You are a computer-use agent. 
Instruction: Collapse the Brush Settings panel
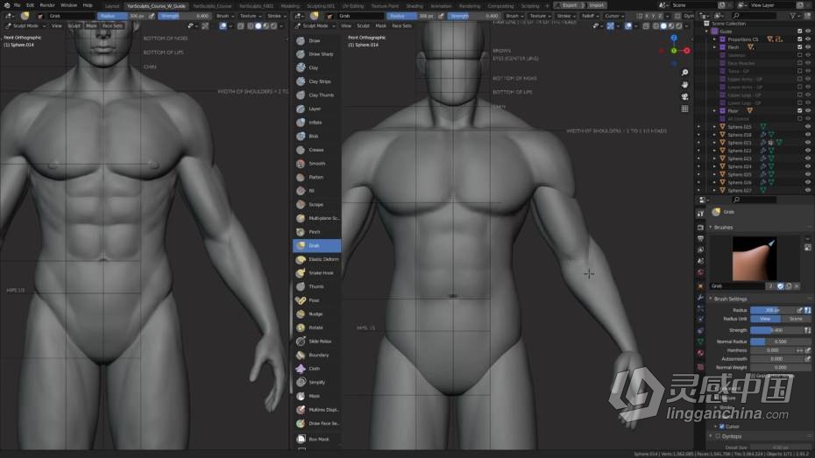[711, 299]
